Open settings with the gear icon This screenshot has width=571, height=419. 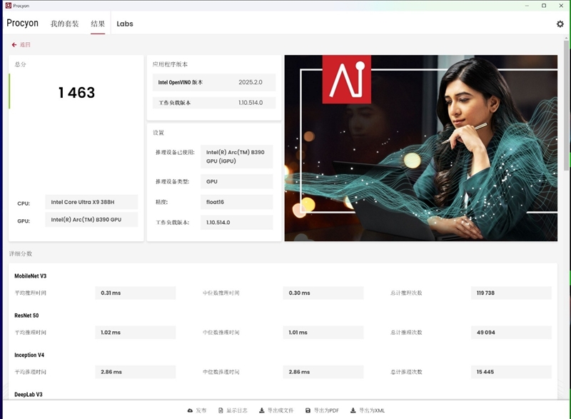pyautogui.click(x=560, y=24)
